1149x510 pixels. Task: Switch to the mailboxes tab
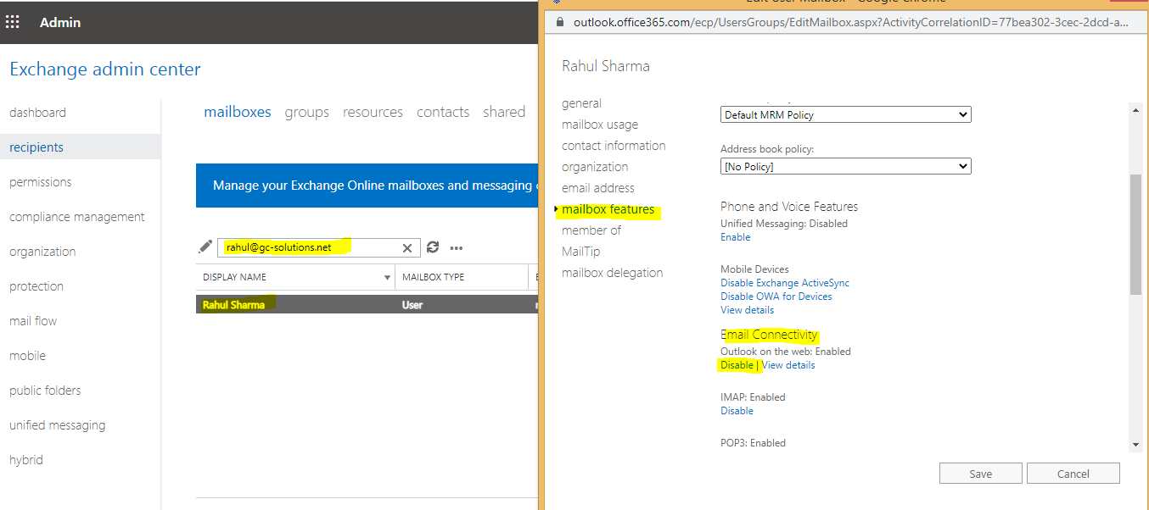point(238,112)
